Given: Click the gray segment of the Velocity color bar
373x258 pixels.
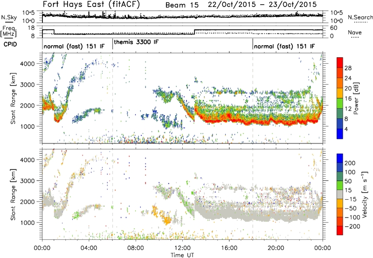Looking at the screenshot, I should tap(340, 194).
